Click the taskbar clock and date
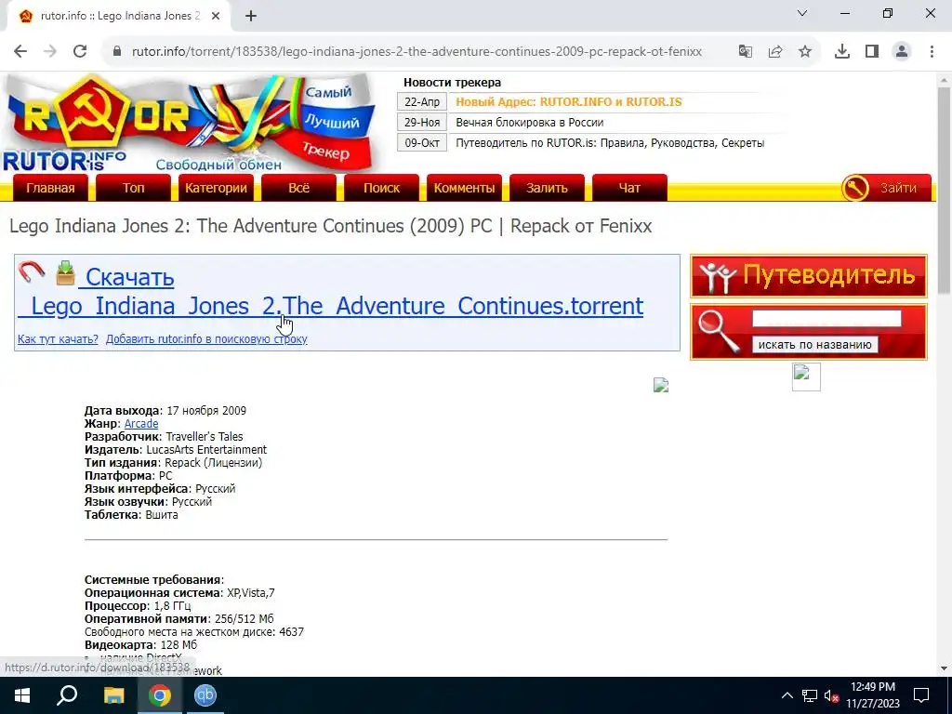Image resolution: width=952 pixels, height=714 pixels. [873, 695]
